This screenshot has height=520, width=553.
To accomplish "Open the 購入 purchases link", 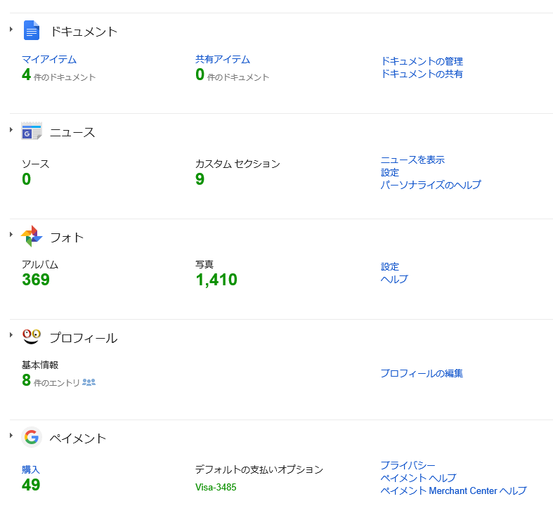I will point(31,469).
